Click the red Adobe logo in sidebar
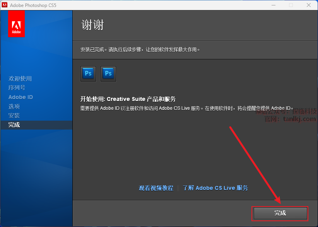Image resolution: width=318 pixels, height=227 pixels. tap(16, 24)
